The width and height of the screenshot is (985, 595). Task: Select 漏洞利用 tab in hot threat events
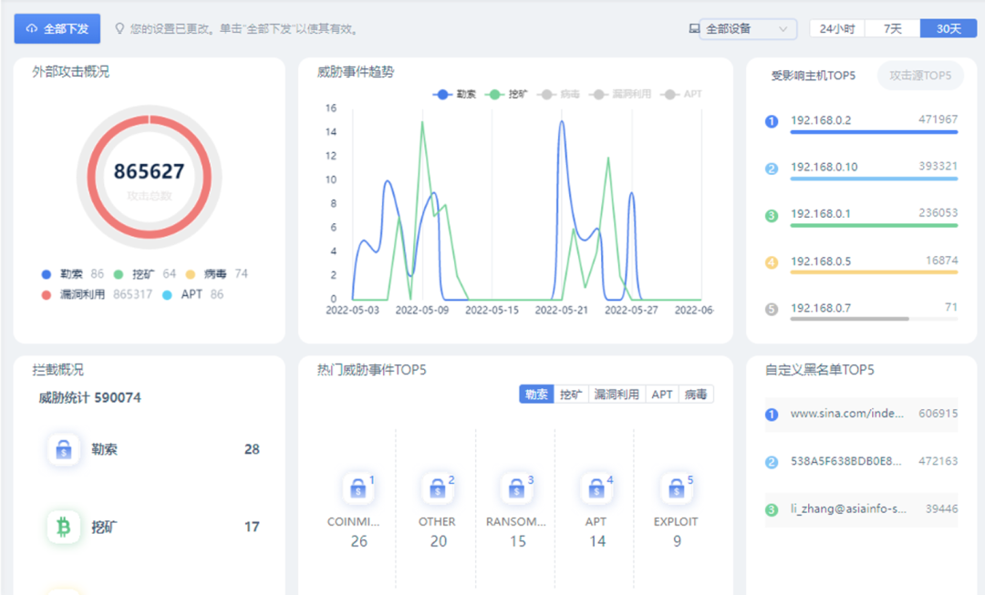[x=617, y=395]
